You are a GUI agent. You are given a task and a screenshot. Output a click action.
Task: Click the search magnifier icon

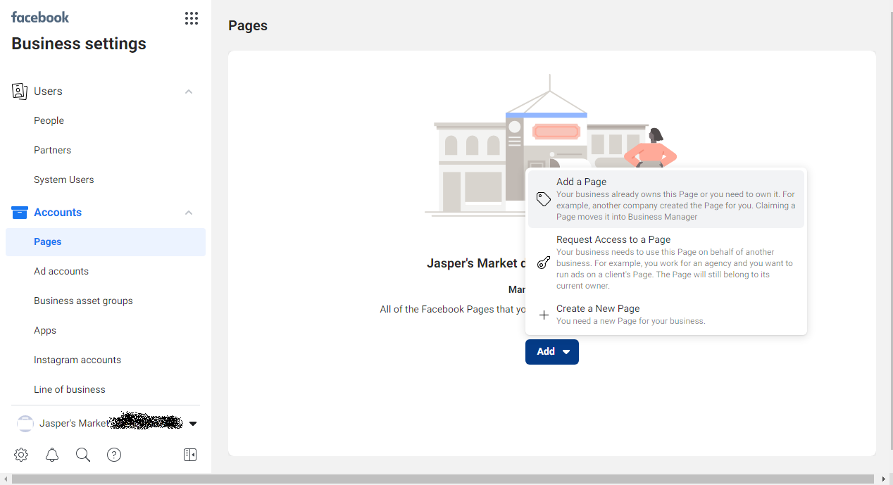pos(83,455)
